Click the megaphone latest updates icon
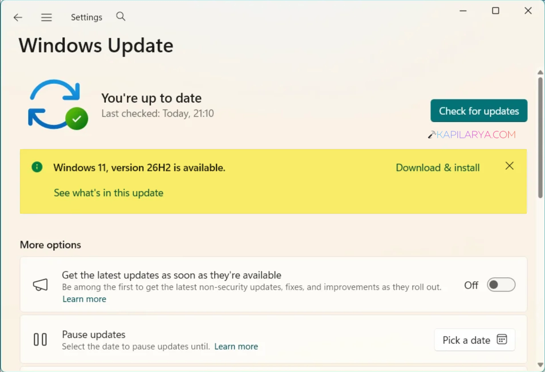 coord(40,285)
